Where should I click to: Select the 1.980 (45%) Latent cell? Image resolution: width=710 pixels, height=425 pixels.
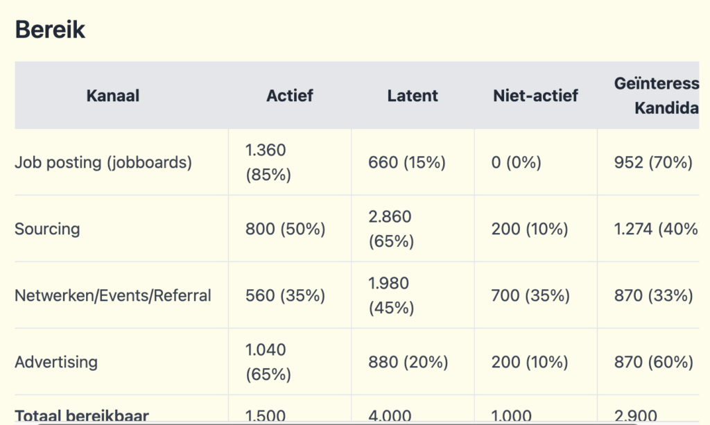click(x=391, y=295)
